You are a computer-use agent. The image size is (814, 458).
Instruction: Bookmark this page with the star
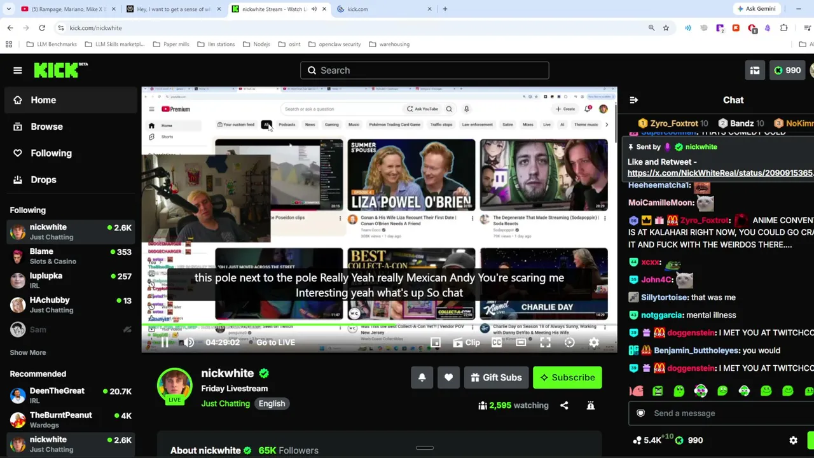tap(666, 28)
